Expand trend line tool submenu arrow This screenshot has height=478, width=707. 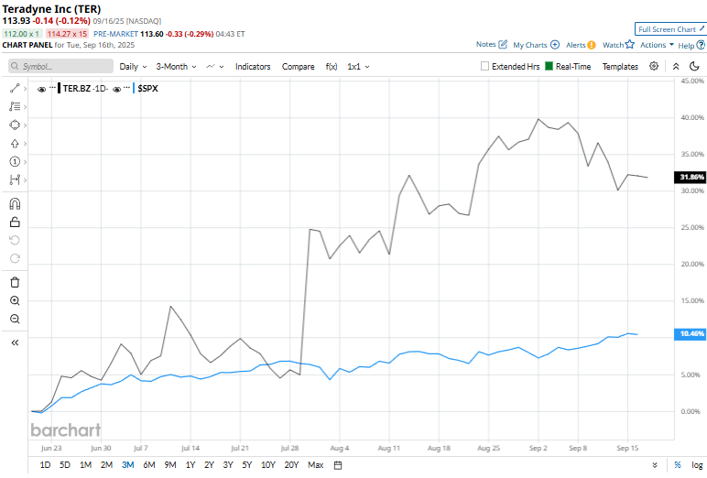(25, 89)
